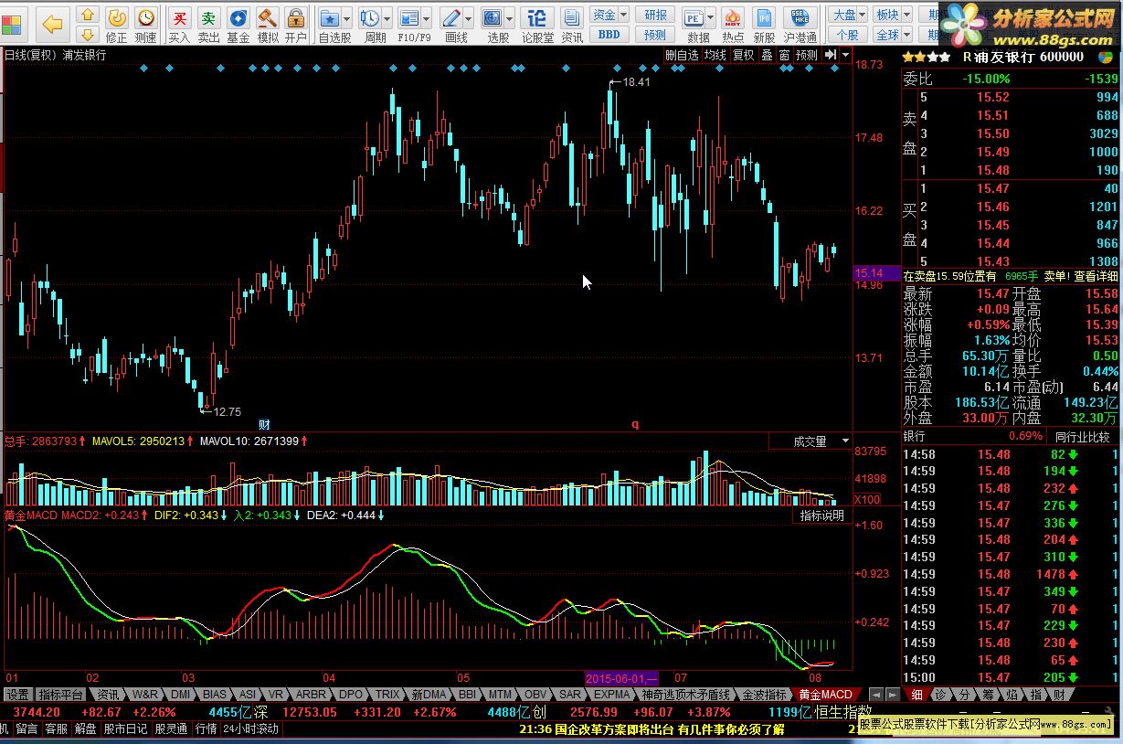The height and width of the screenshot is (744, 1123).
Task: Open the 自选股 watchlist folder icon
Action: point(330,18)
